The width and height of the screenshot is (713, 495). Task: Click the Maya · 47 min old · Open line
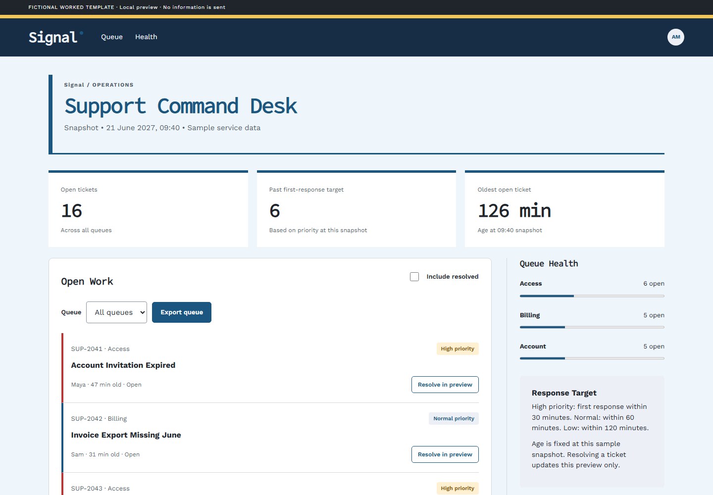(x=106, y=385)
